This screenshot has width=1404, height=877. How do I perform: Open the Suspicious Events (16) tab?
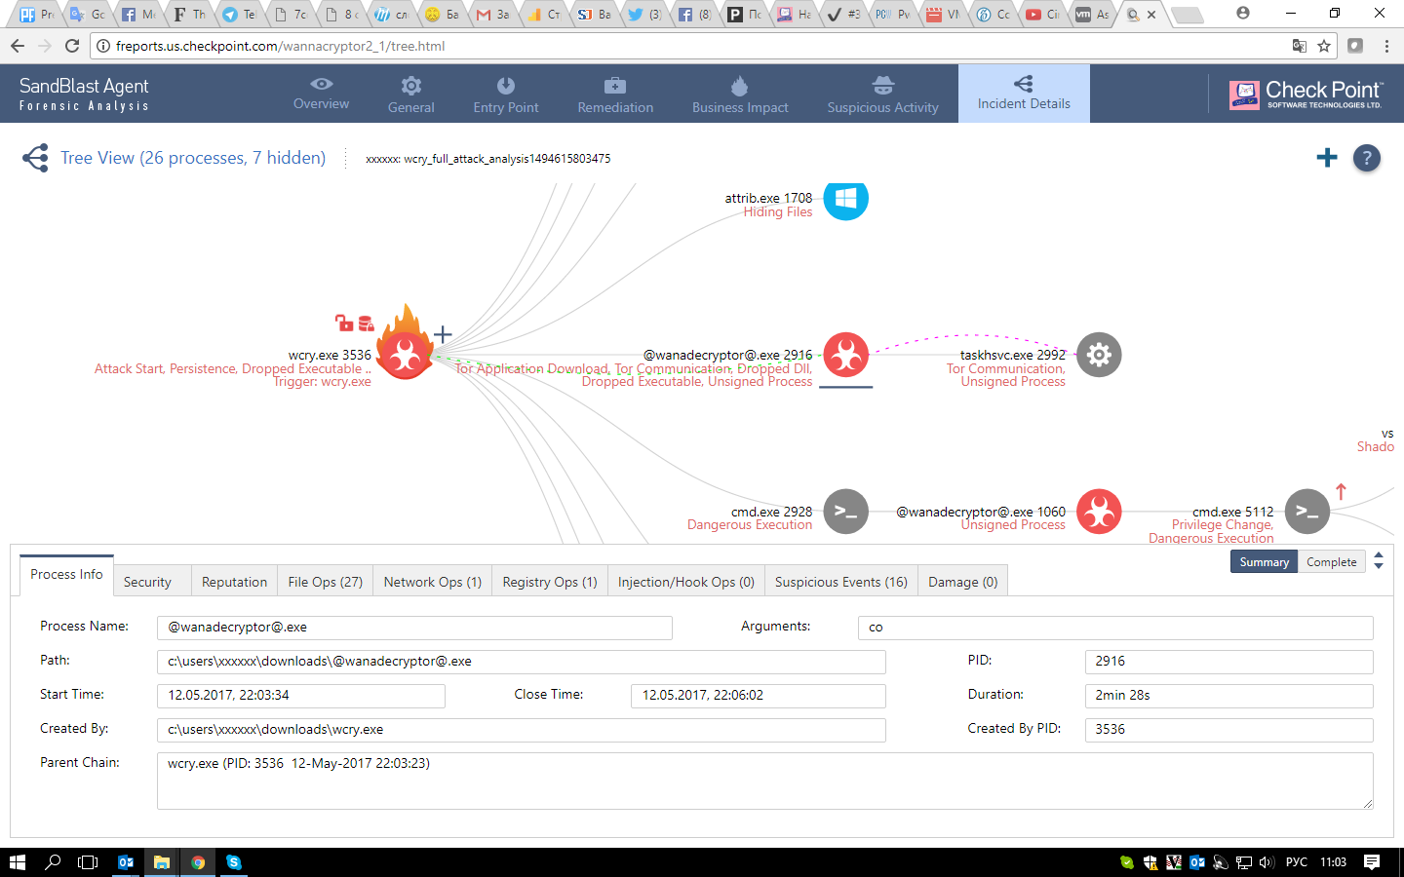click(x=841, y=582)
